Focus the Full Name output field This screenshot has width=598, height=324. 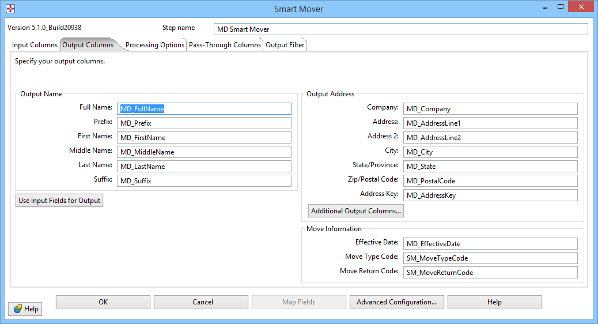[x=204, y=108]
